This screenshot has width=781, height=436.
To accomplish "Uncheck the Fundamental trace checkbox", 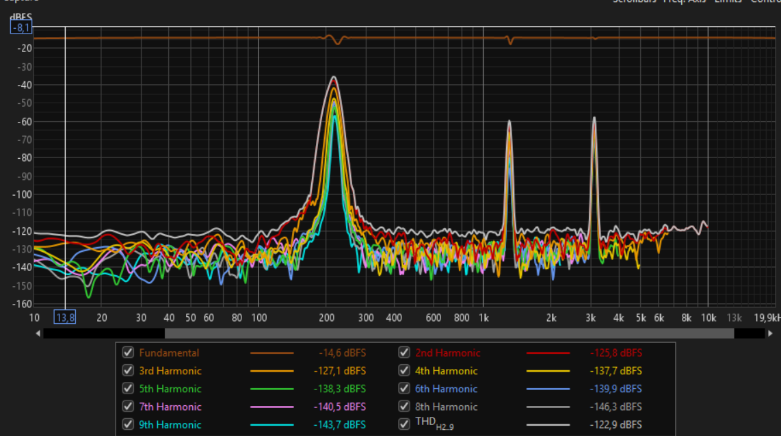I will [x=128, y=352].
